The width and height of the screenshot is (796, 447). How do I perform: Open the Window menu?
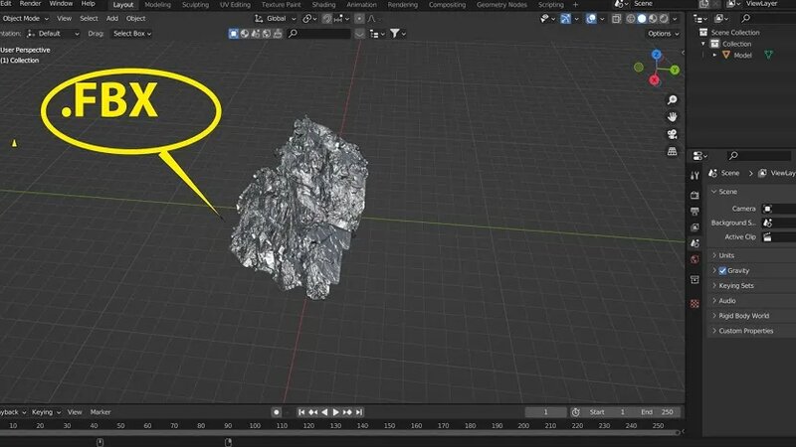(61, 4)
